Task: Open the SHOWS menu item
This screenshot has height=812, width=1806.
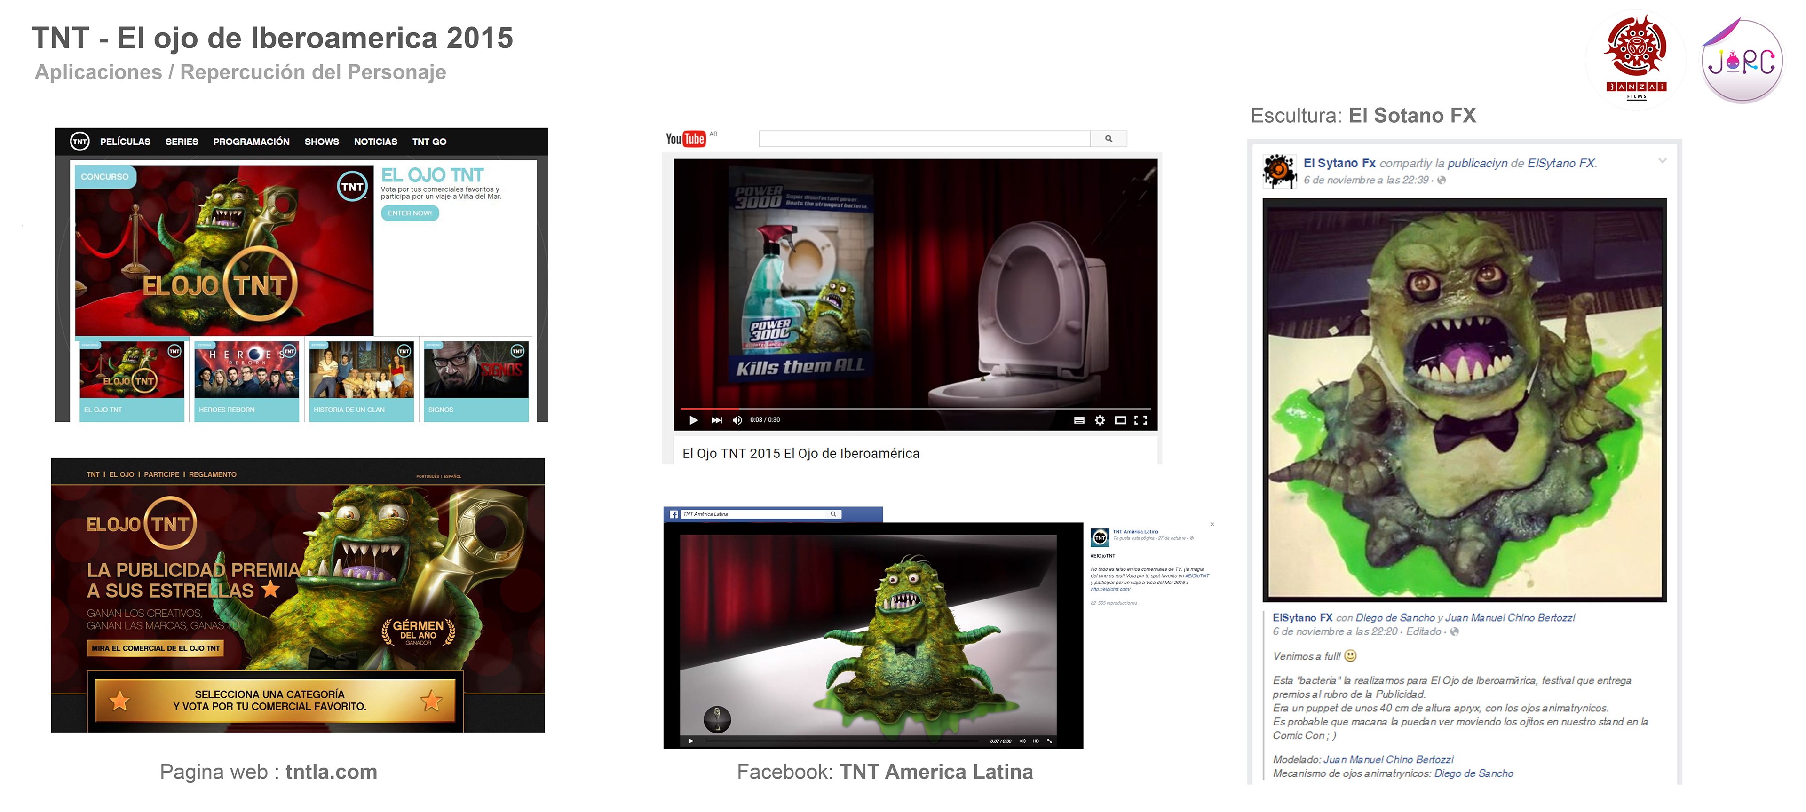Action: [x=321, y=142]
